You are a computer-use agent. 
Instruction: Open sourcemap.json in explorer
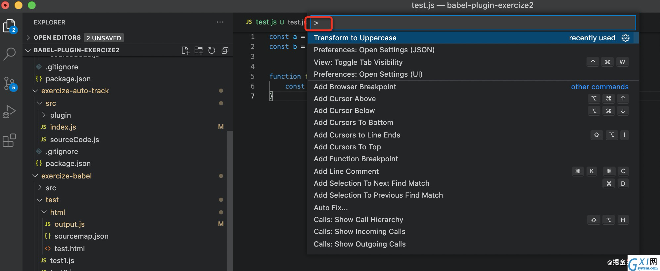(81, 236)
